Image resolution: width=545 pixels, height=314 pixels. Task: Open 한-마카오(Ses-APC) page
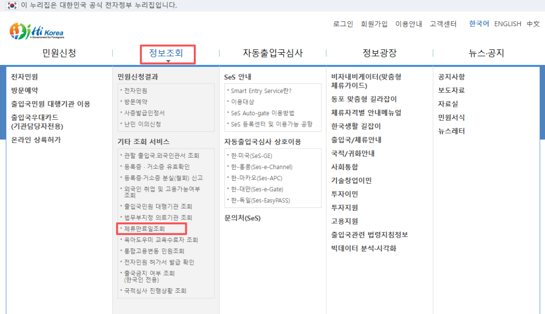pos(256,178)
